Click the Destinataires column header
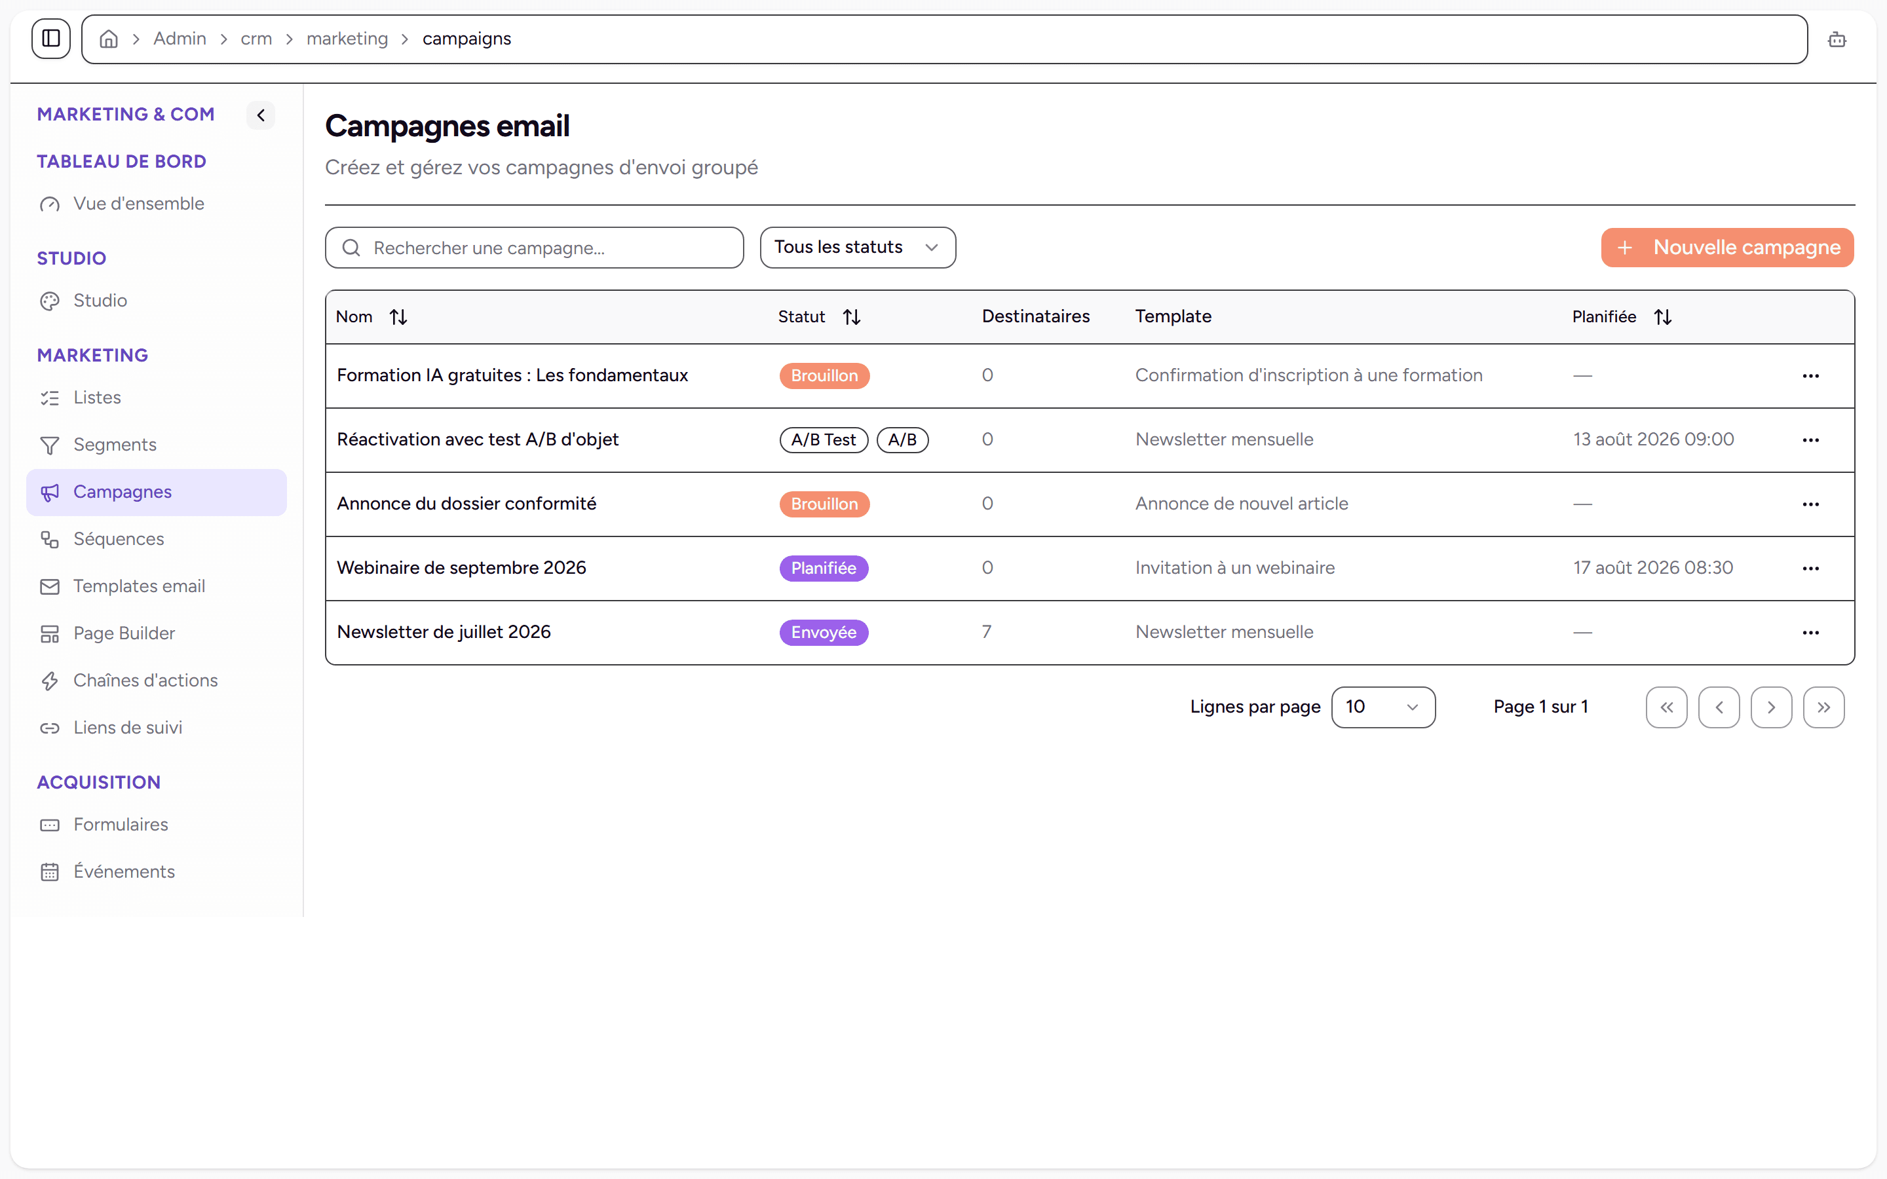The image size is (1887, 1179). click(1035, 316)
